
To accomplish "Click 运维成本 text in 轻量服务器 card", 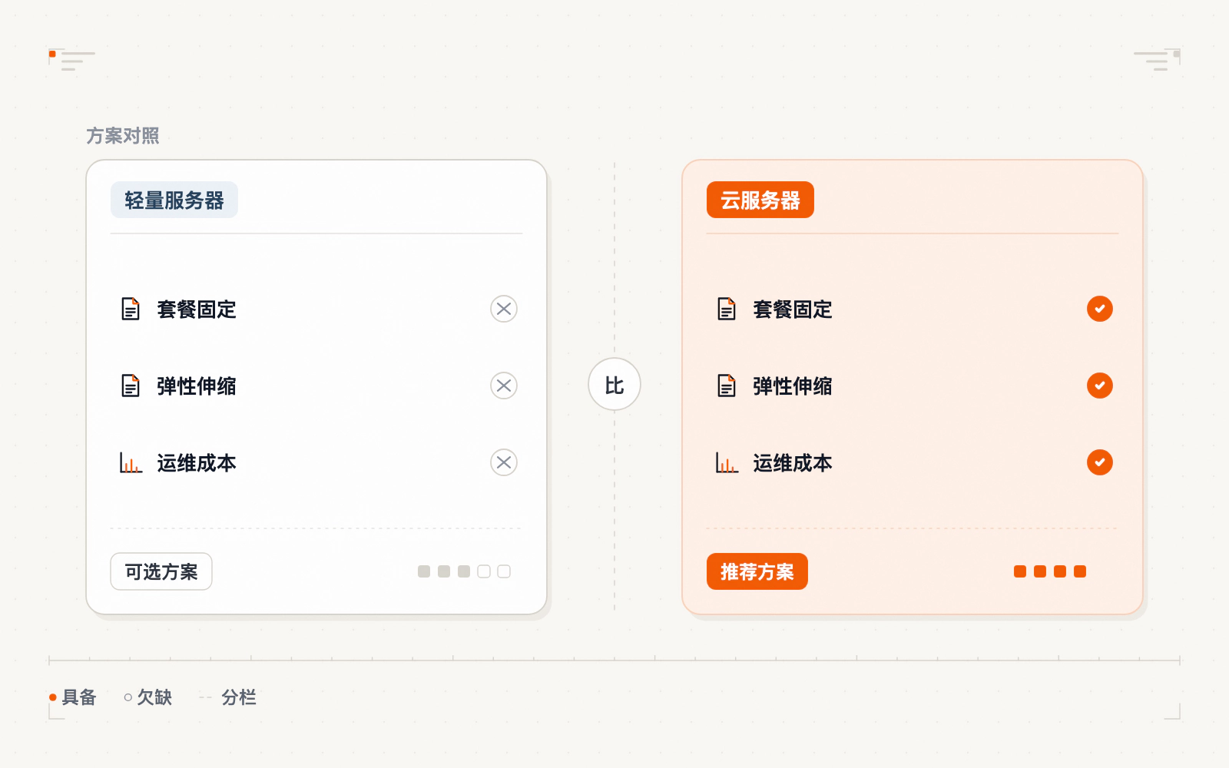I will (x=197, y=463).
